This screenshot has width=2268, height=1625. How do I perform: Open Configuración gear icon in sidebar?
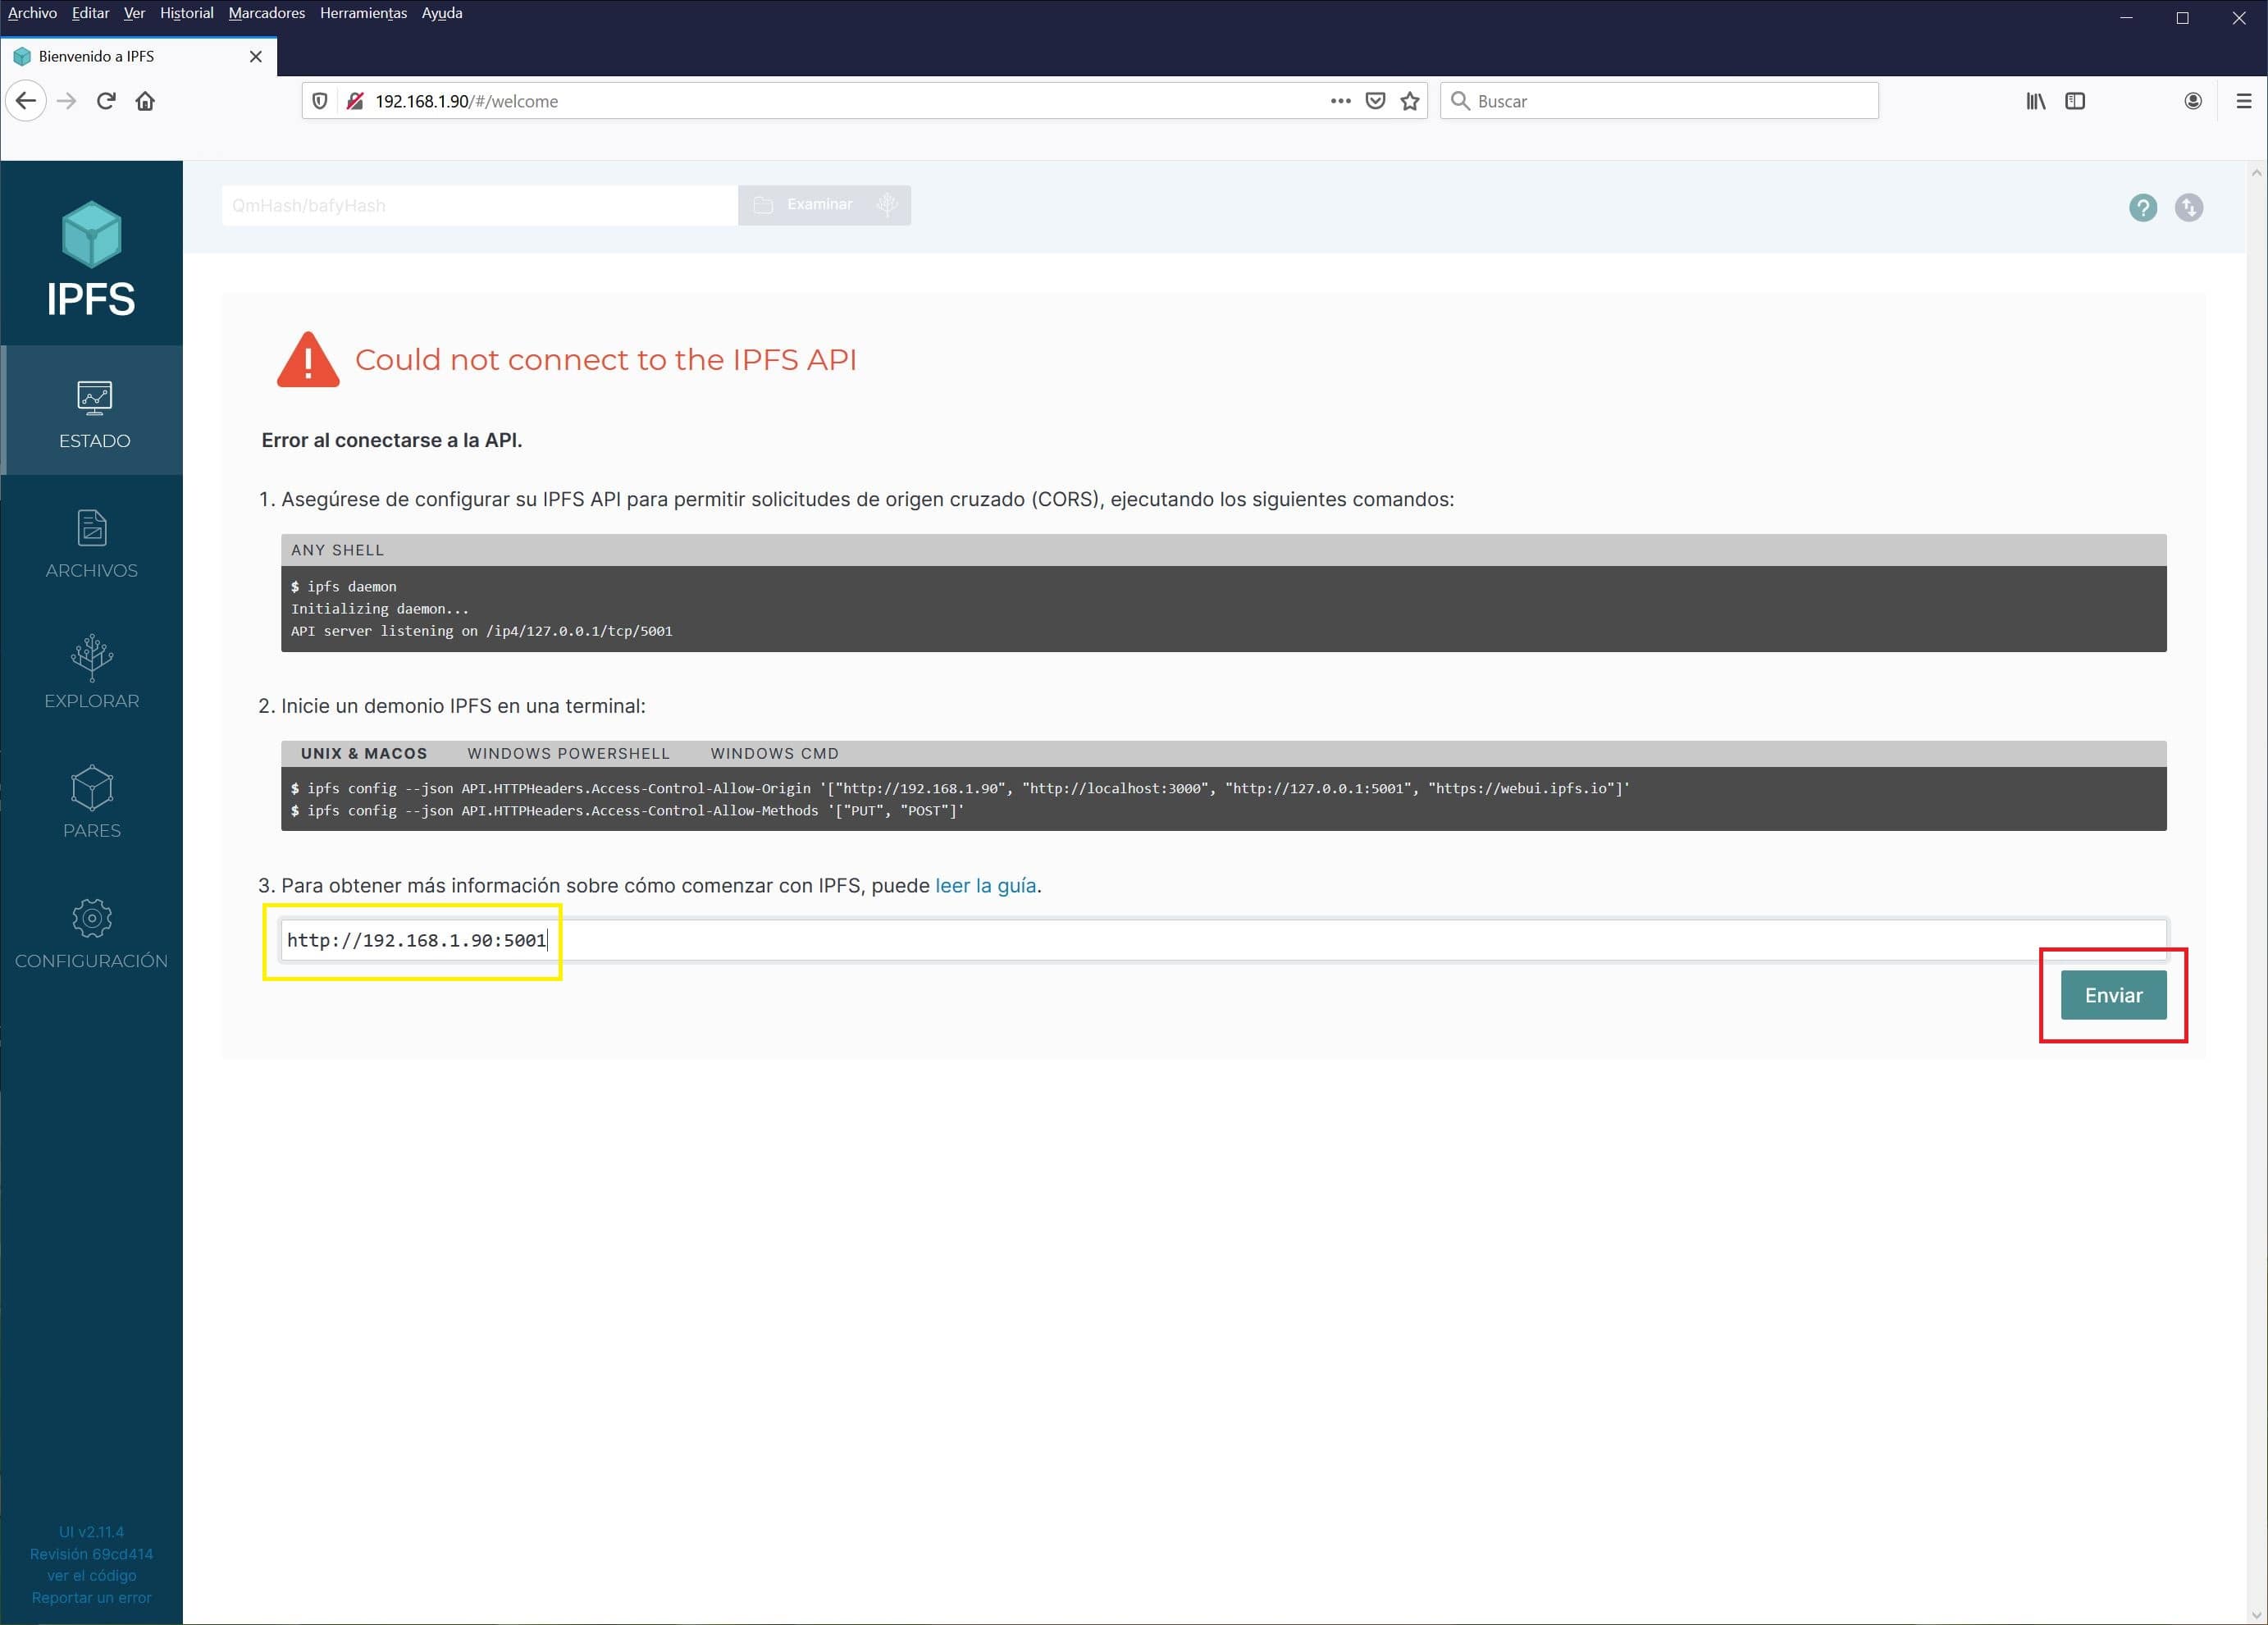pos(92,918)
